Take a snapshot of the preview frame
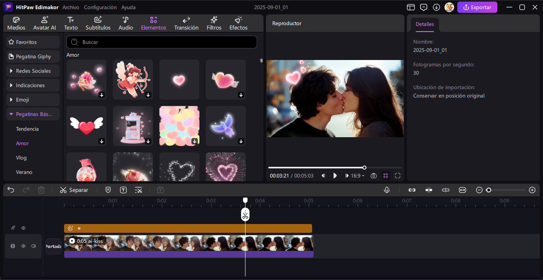 373,176
